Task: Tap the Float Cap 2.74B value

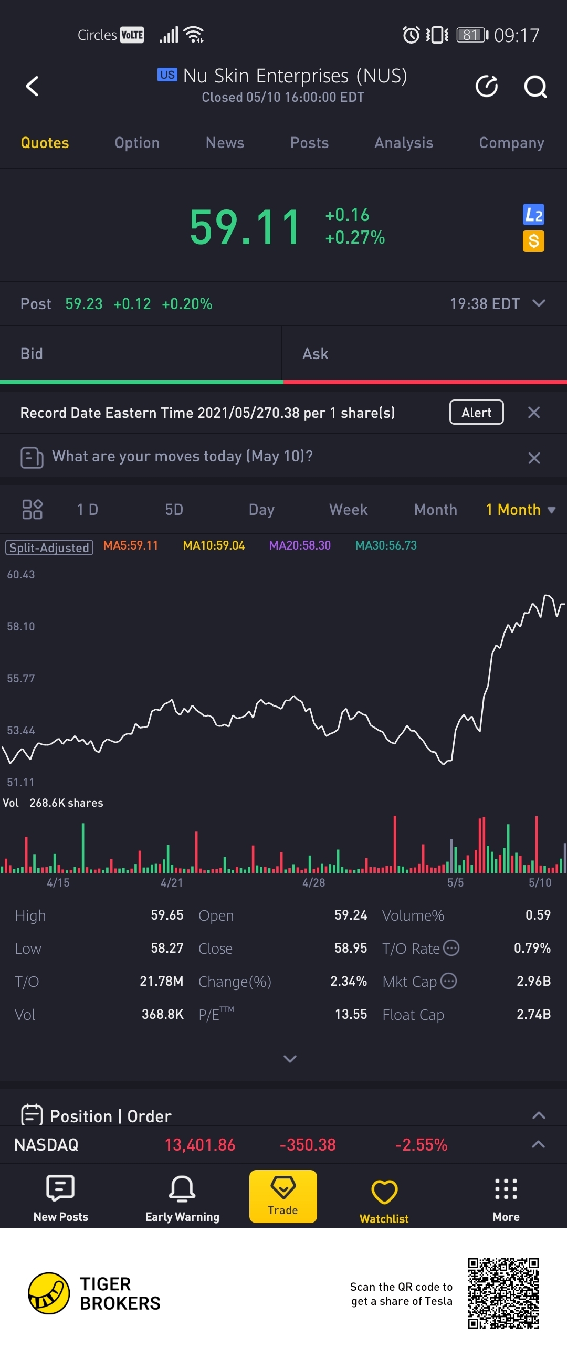Action: [533, 1014]
